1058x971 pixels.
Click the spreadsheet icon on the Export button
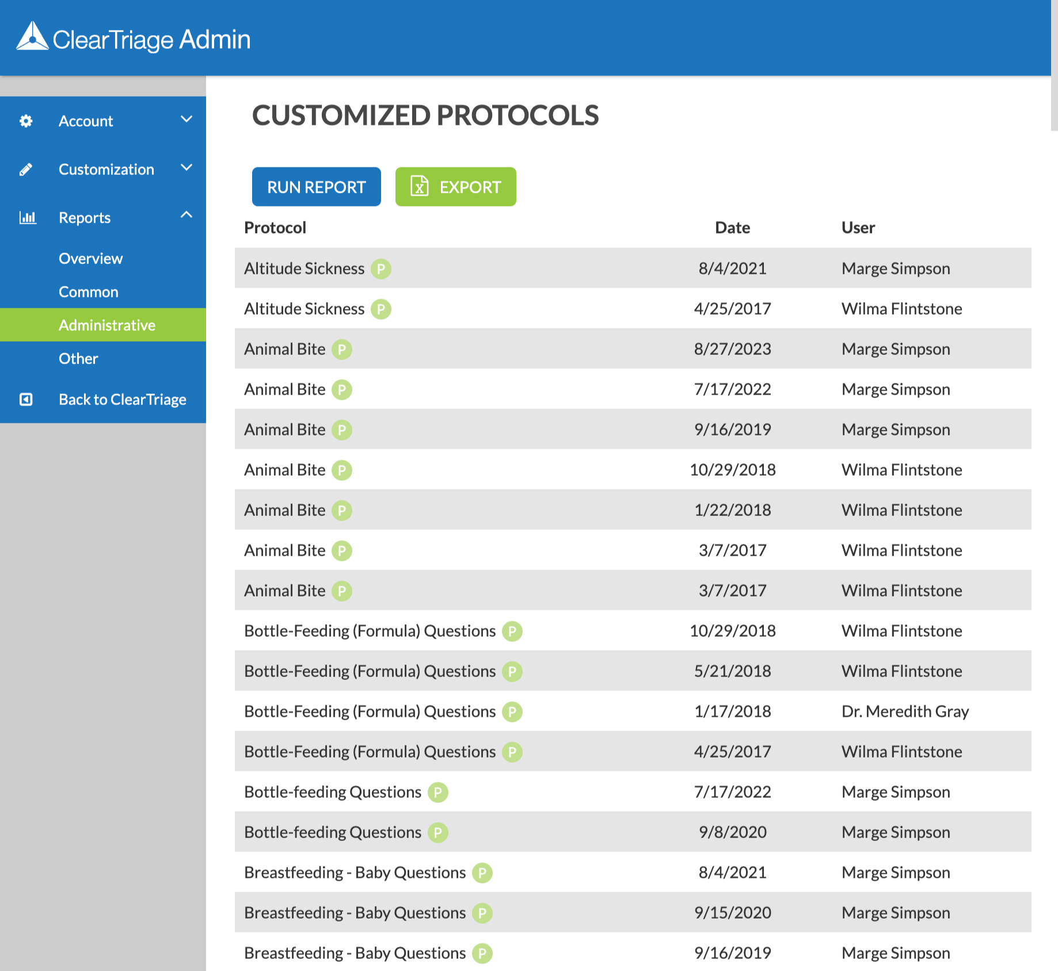(x=419, y=186)
